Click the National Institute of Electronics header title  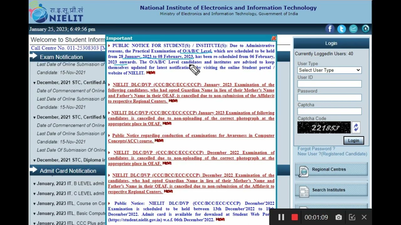coord(228,8)
